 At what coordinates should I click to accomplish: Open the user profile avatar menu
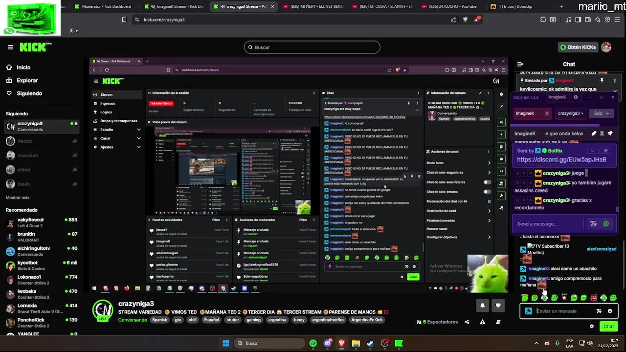click(x=606, y=47)
